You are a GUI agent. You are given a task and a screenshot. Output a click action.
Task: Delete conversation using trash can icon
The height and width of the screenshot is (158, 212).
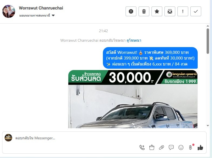tap(144, 11)
